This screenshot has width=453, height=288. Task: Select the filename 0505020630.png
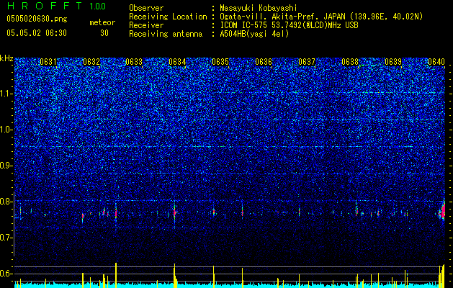tap(37, 19)
